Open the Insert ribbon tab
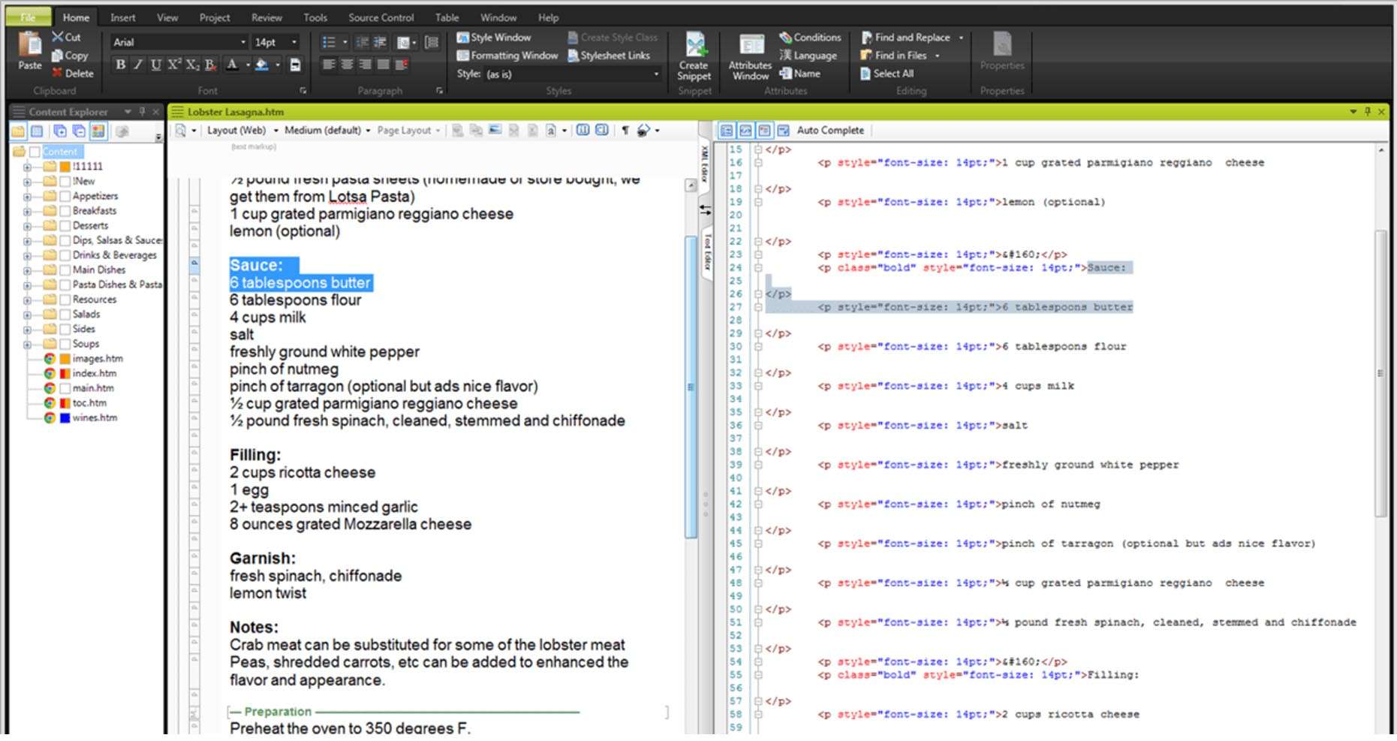Image resolution: width=1397 pixels, height=741 pixels. (122, 17)
